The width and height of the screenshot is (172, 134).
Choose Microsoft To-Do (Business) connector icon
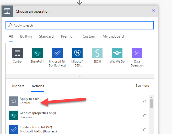coord(57,53)
